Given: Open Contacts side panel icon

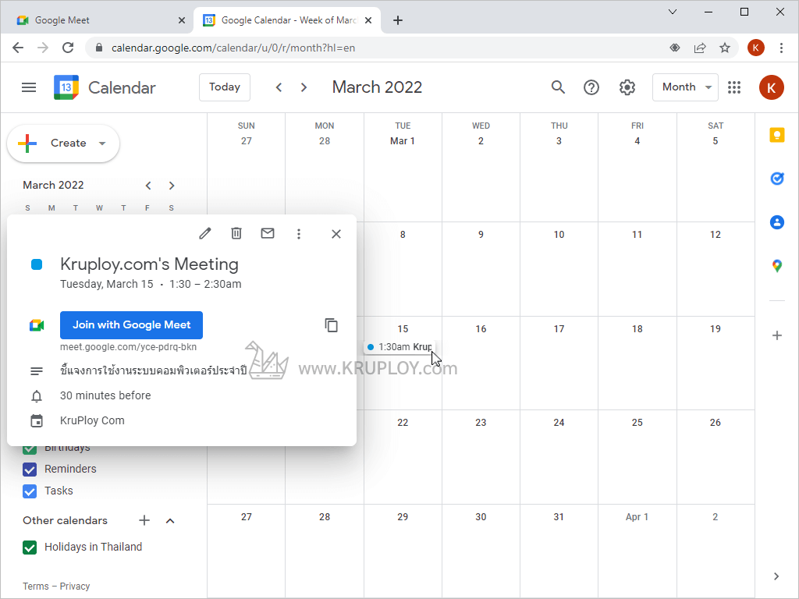Looking at the screenshot, I should click(x=777, y=222).
